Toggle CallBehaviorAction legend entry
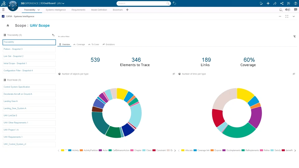Screen dimensions: 299x168 point(119,150)
